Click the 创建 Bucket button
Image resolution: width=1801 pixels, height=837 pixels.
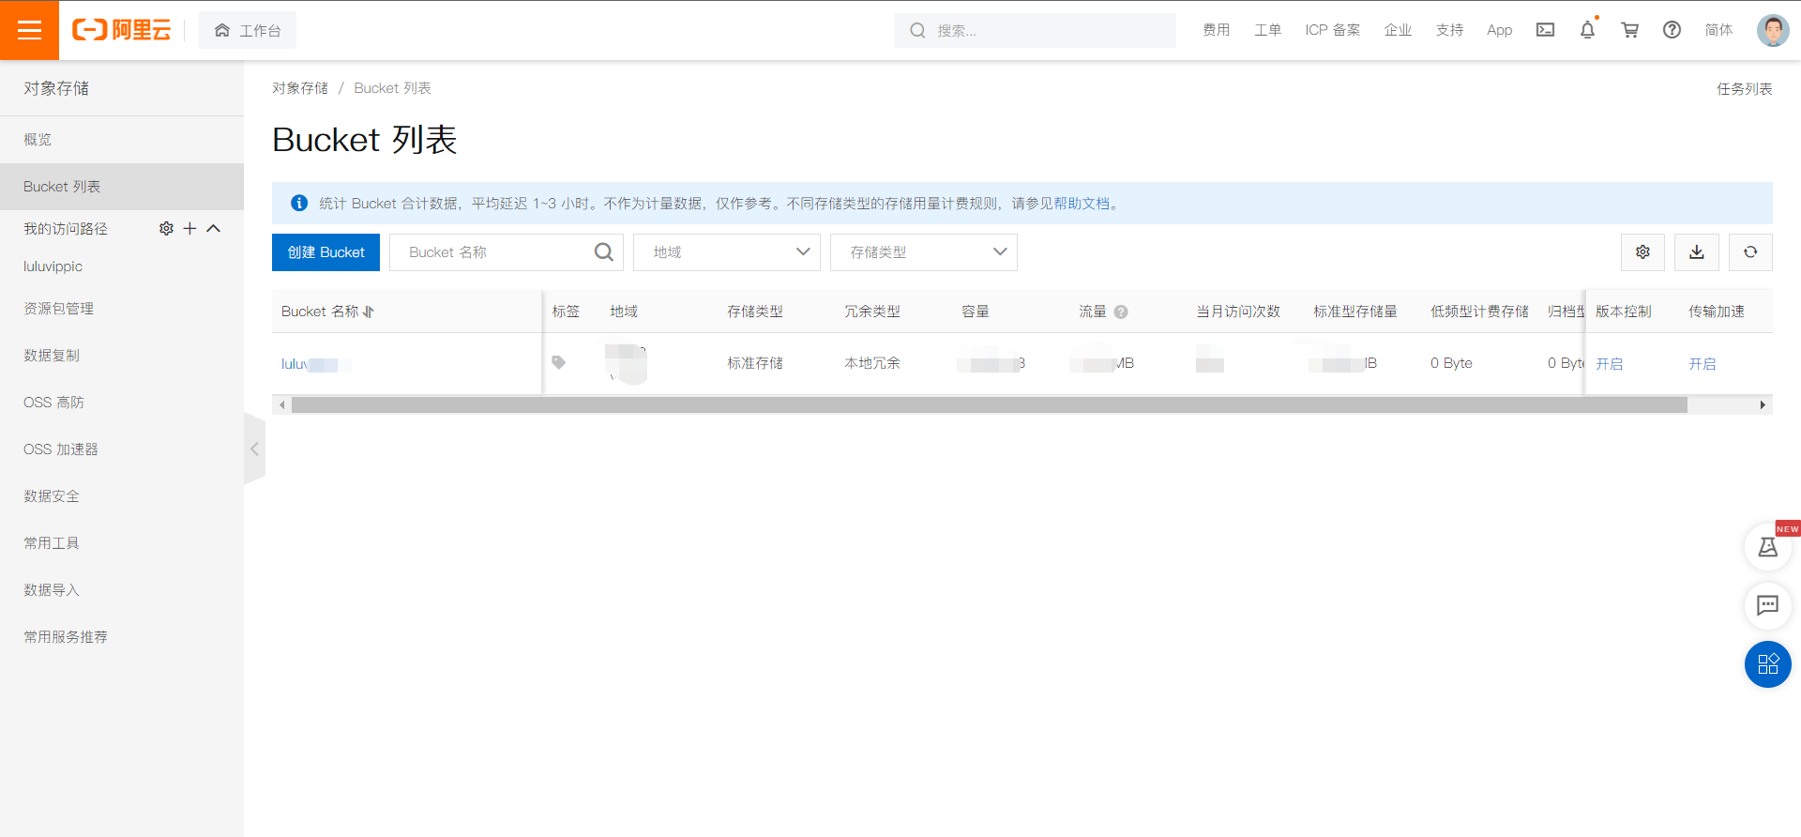(325, 252)
